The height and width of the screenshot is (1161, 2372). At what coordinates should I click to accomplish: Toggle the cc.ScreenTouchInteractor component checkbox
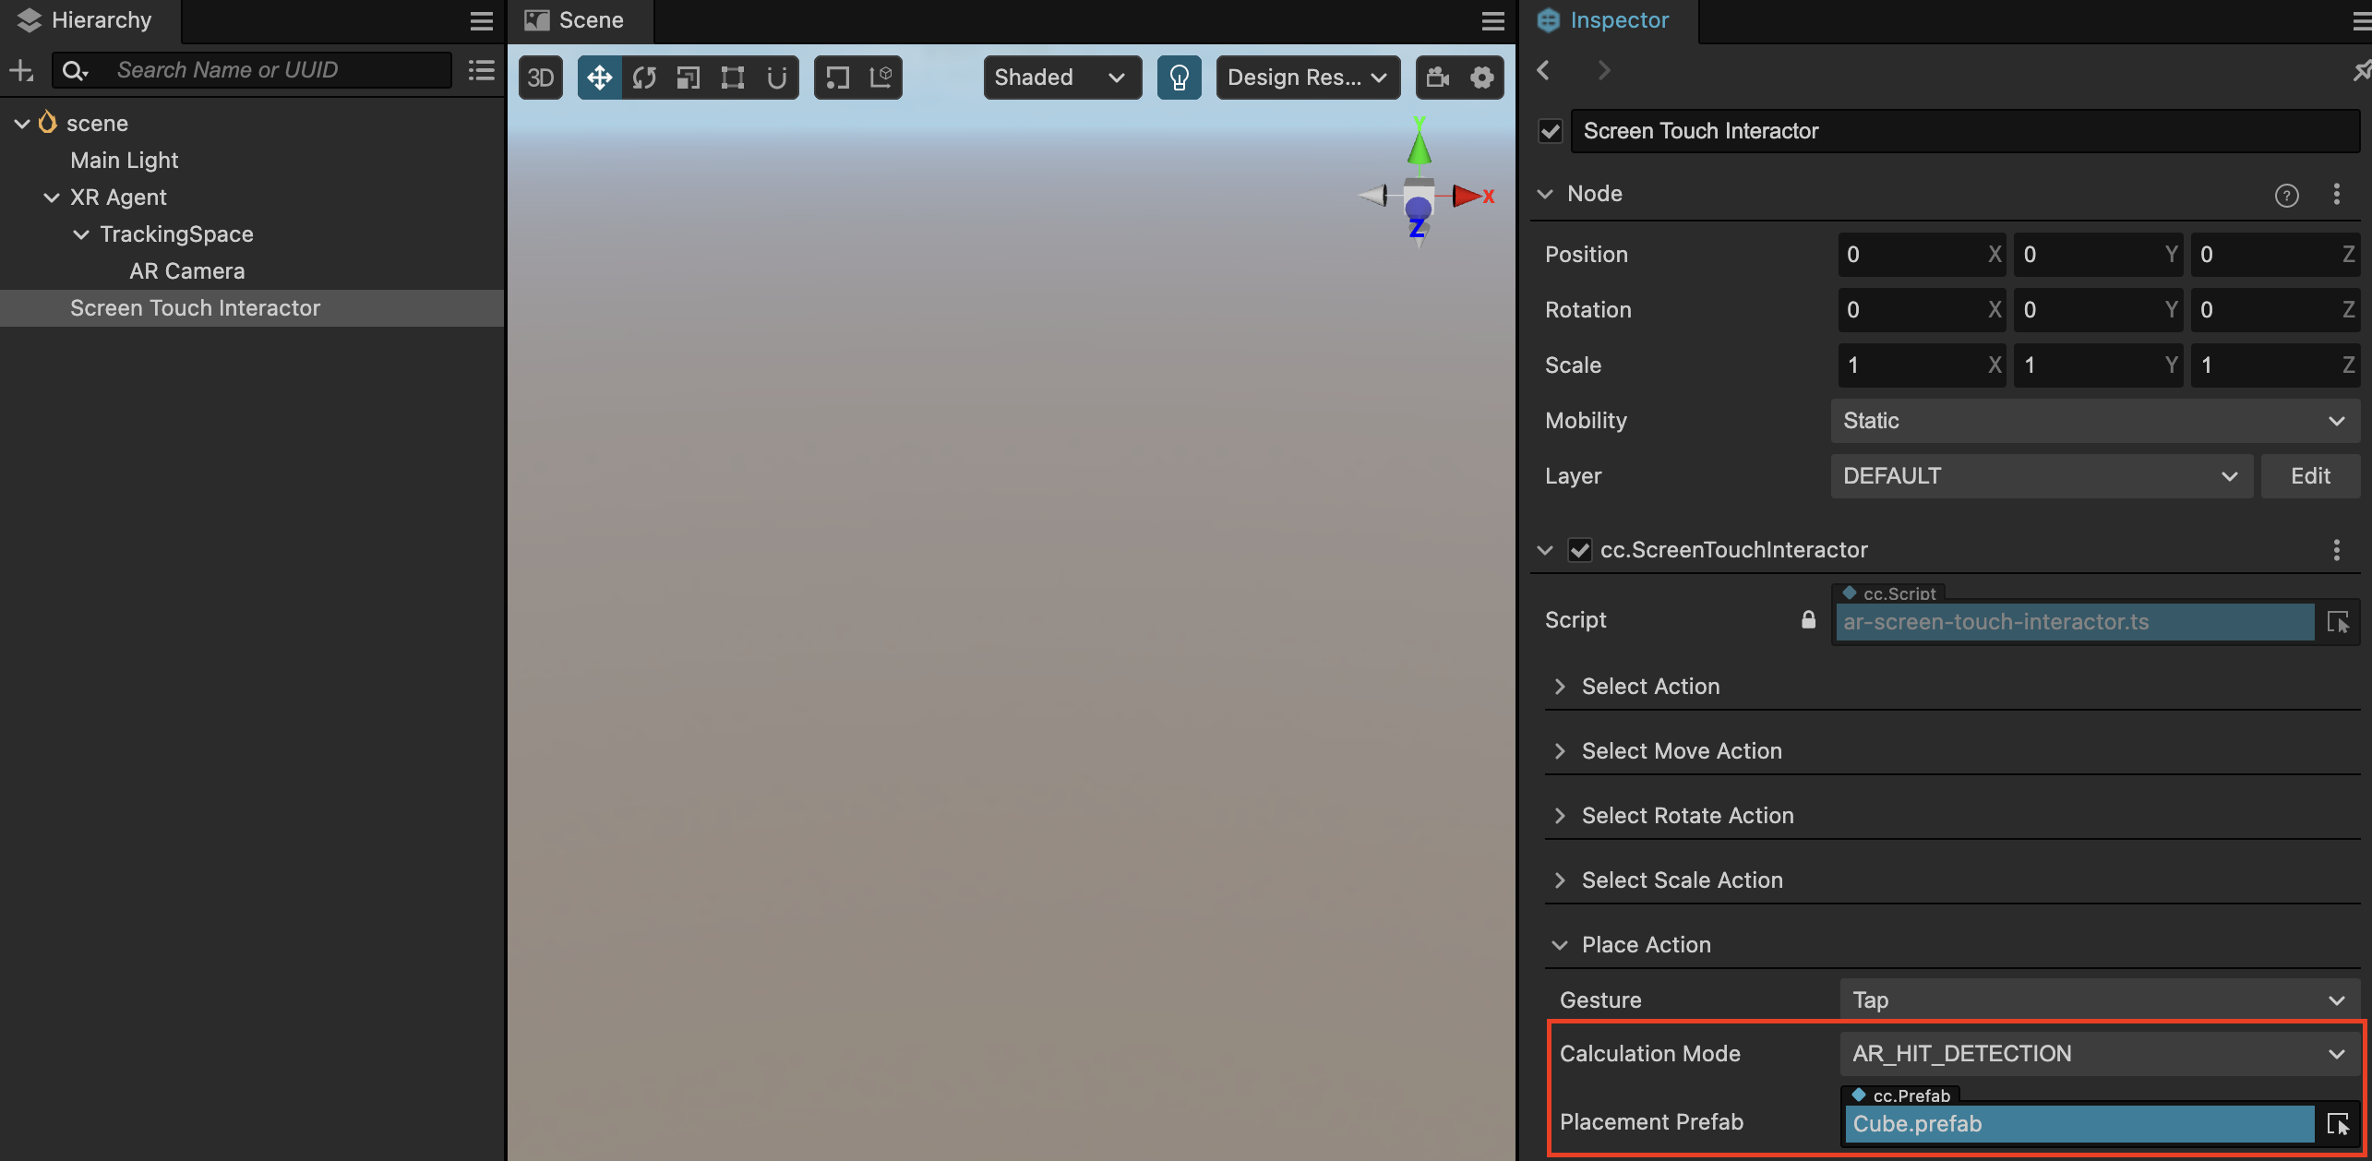tap(1579, 550)
